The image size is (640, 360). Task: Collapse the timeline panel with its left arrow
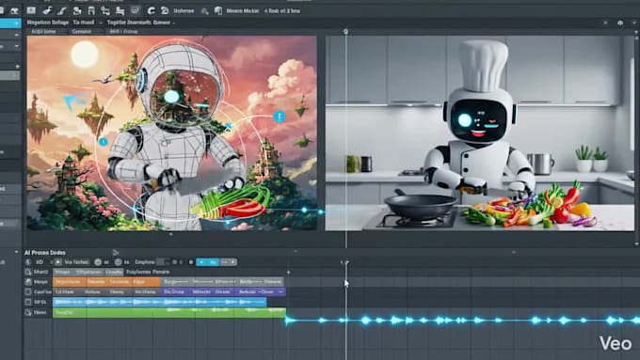click(x=16, y=252)
